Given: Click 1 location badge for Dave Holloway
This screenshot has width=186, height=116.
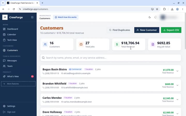Looking at the screenshot, I should click(68, 112).
